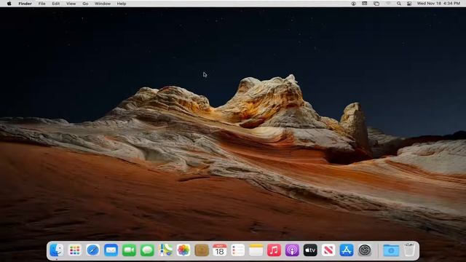
Task: Launch FaceTime from the dock
Action: (x=129, y=250)
